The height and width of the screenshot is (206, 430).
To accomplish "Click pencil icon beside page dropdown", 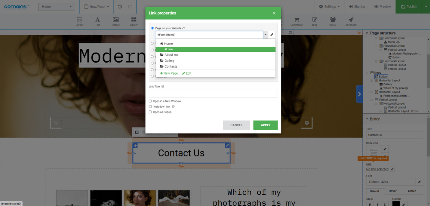I will (272, 35).
